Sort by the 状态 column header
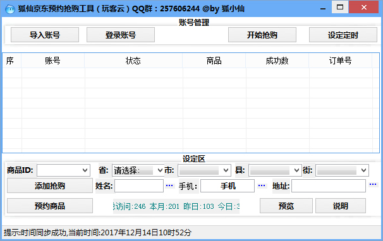The image size is (383, 241). pos(133,61)
